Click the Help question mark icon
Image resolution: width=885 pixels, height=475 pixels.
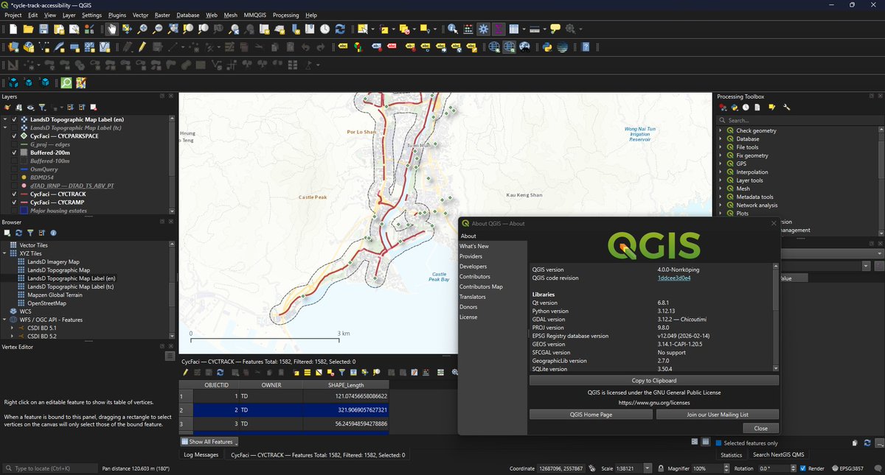(586, 47)
